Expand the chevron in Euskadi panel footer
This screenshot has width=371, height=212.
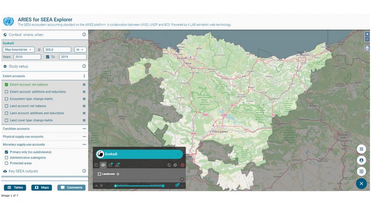(182, 186)
